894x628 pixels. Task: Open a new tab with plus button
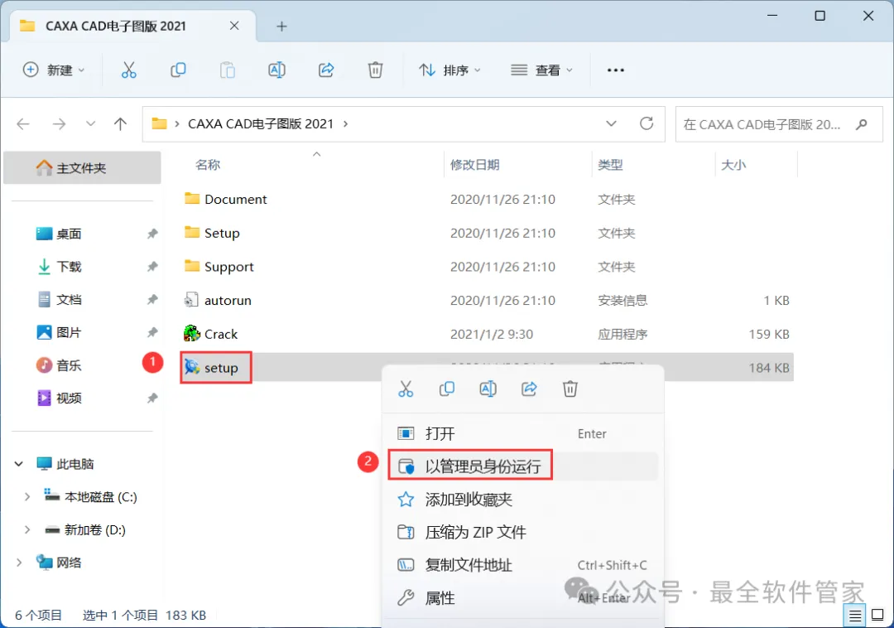tap(281, 27)
